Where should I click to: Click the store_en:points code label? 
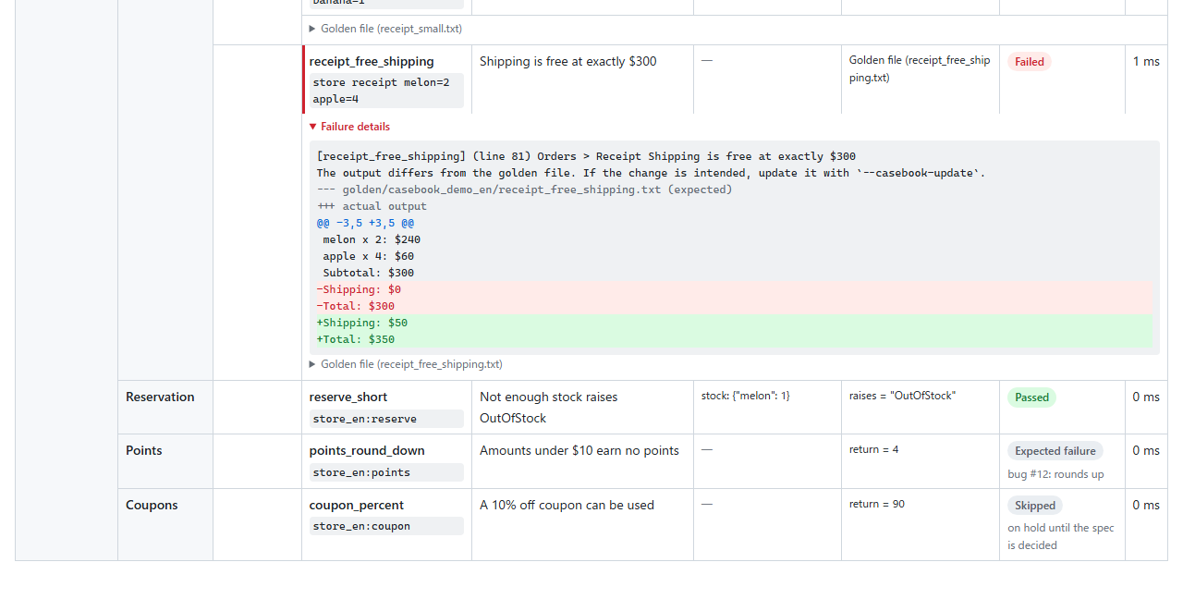click(386, 472)
